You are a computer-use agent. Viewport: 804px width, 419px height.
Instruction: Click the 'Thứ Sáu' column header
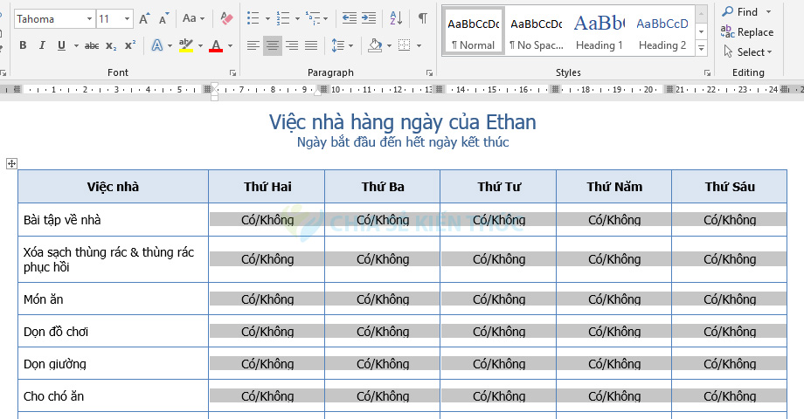click(730, 187)
